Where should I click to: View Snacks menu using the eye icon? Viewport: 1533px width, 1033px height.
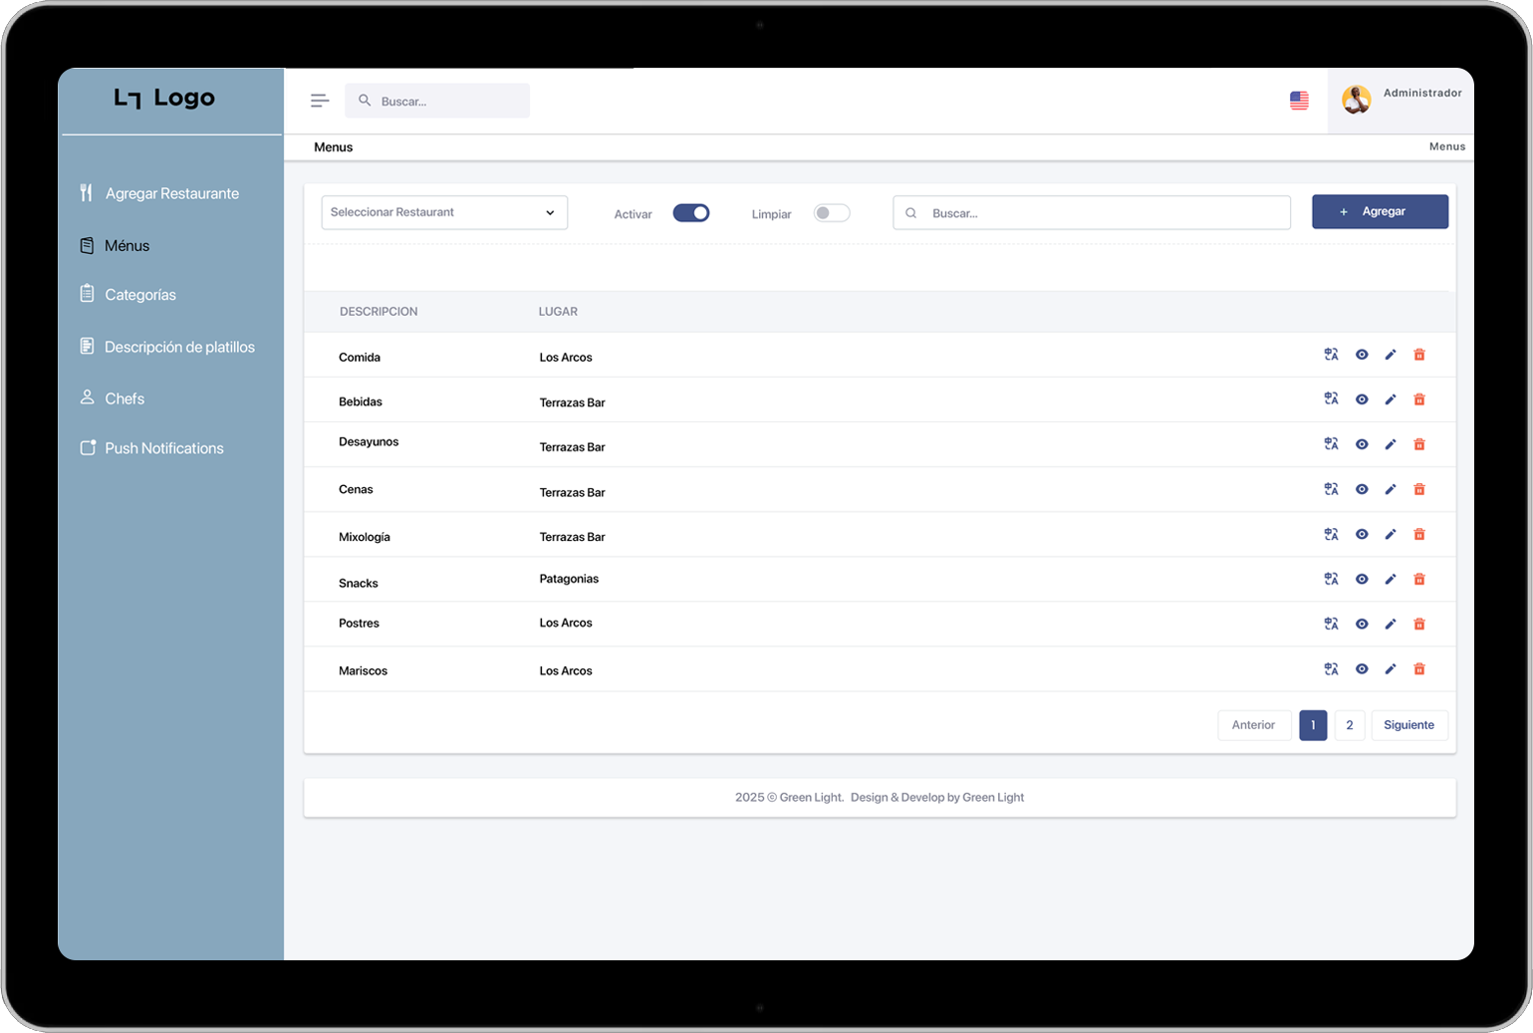(1362, 580)
